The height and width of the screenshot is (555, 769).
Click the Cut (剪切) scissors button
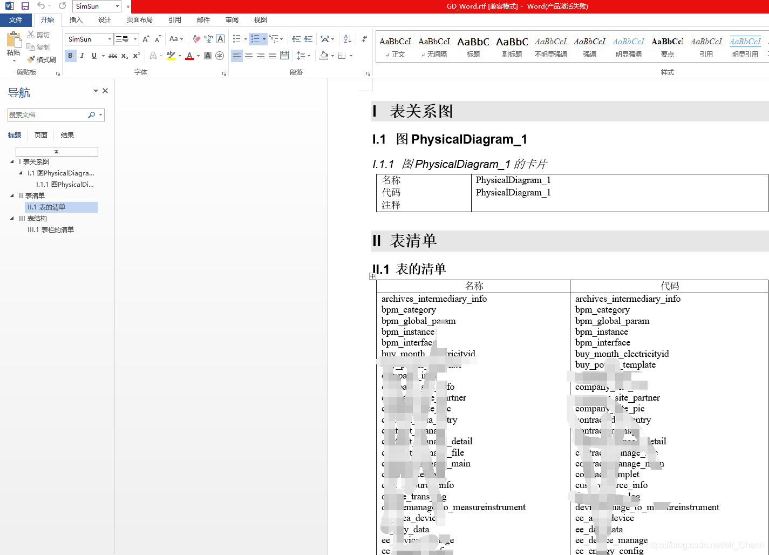38,35
